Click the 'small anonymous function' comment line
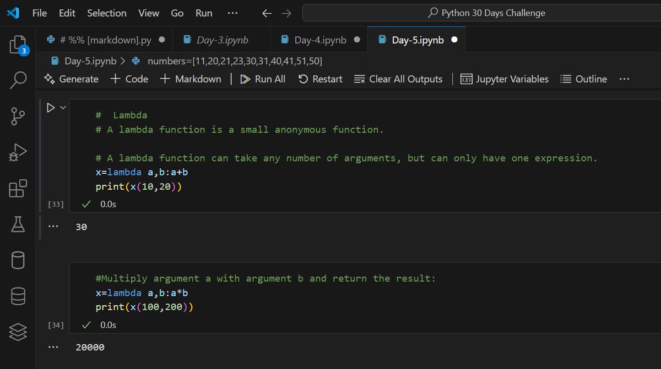The height and width of the screenshot is (369, 661). (x=240, y=130)
